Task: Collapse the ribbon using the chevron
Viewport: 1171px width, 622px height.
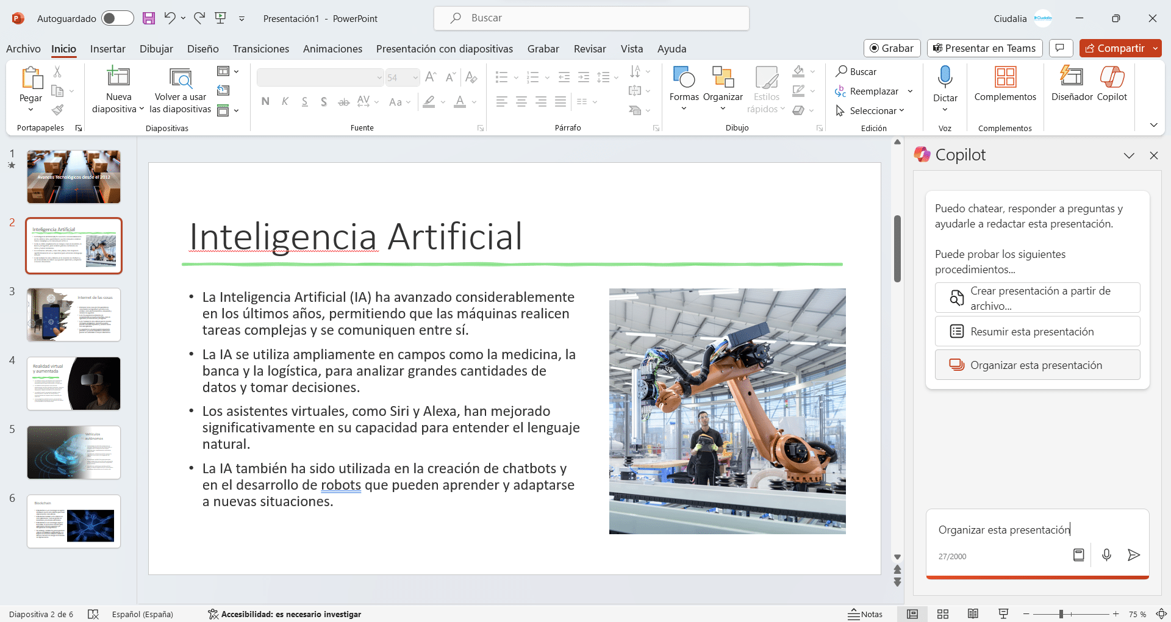Action: tap(1153, 125)
